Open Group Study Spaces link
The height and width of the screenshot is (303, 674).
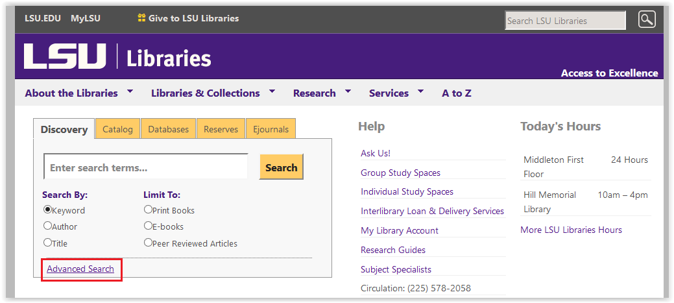point(401,173)
